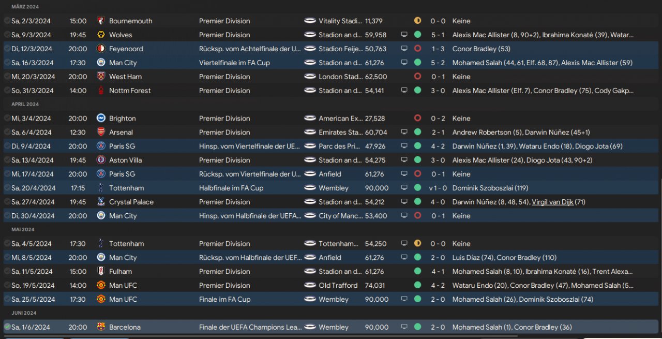662x339 pixels.
Task: Click the 5 - 2 result against Man City
Action: pos(437,63)
